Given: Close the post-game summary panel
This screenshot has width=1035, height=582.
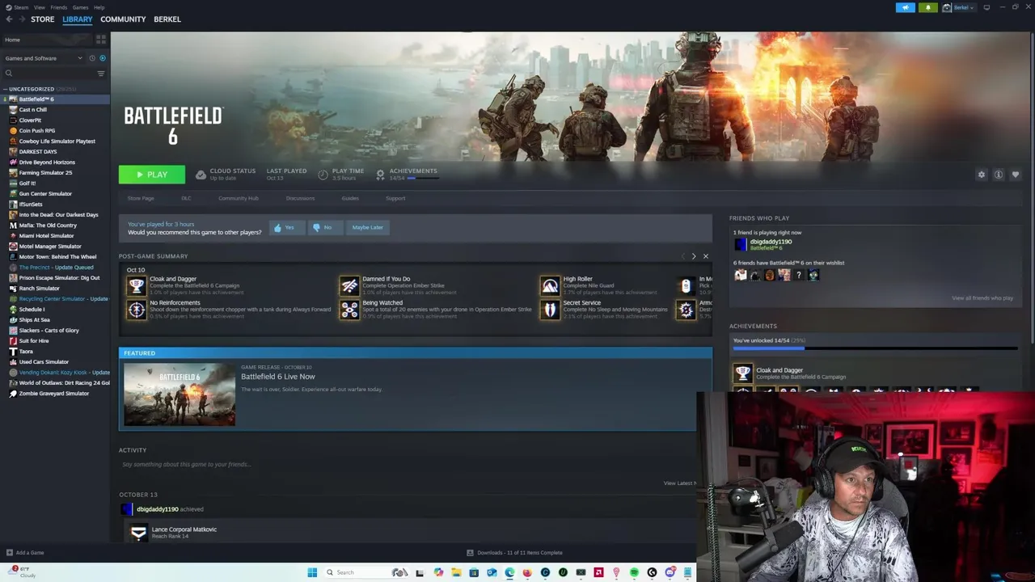Looking at the screenshot, I should click(705, 256).
